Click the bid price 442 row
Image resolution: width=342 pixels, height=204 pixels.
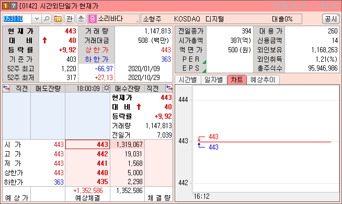(87, 154)
